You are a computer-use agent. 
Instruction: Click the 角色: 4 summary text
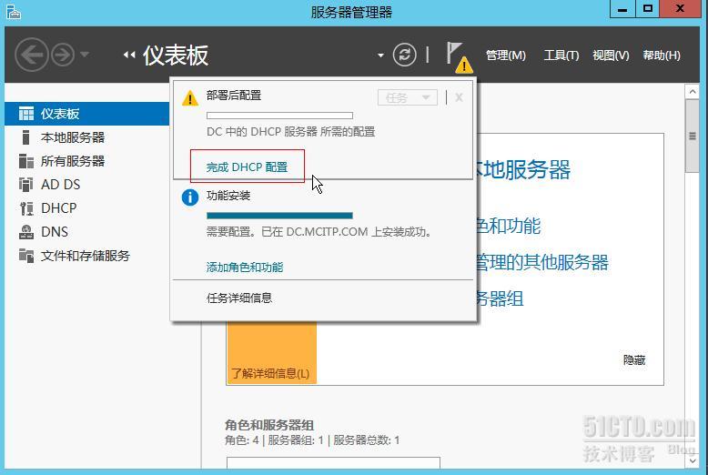(242, 440)
